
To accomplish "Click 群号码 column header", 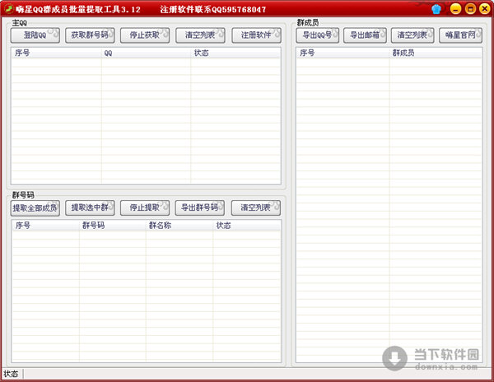I will (x=113, y=226).
